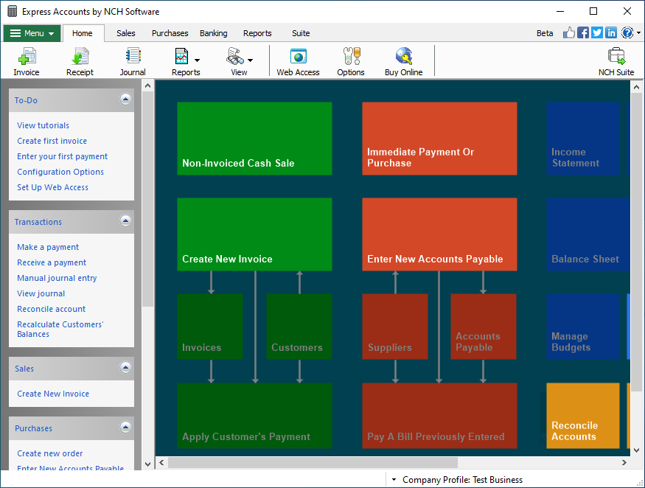
Task: Open the Reports toolbar dropdown arrow
Action: pos(198,61)
